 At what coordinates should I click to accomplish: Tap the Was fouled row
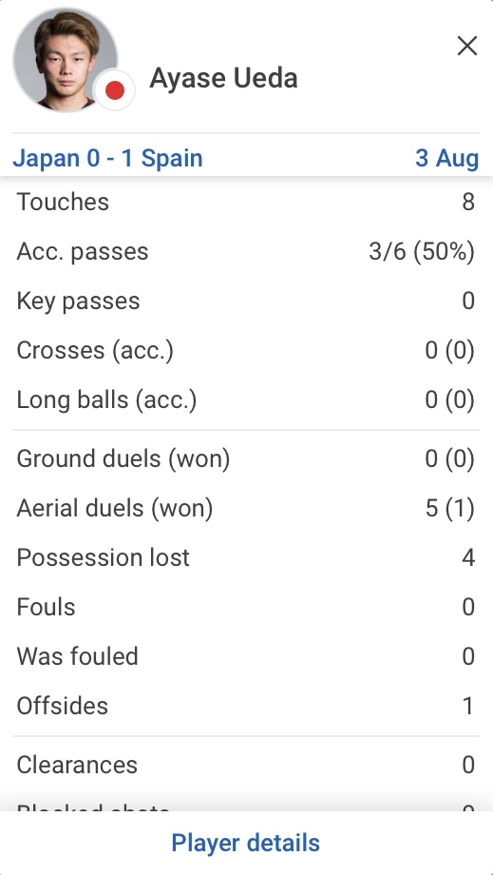tap(246, 656)
